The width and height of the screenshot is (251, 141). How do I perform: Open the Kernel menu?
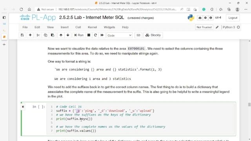93,27
